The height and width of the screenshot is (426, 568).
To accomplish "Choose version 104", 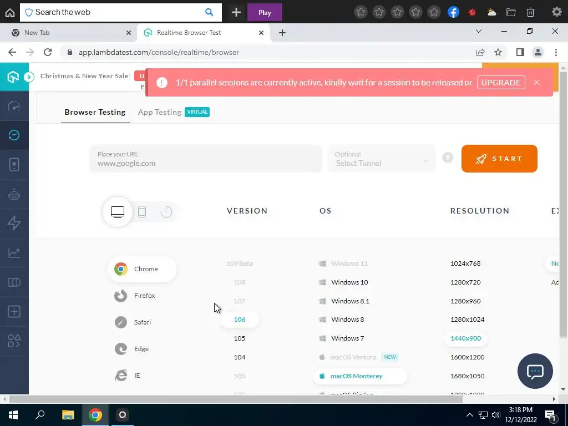I will tap(240, 357).
